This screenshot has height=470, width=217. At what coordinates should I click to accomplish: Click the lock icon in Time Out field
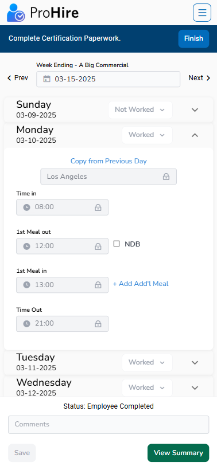click(x=98, y=324)
